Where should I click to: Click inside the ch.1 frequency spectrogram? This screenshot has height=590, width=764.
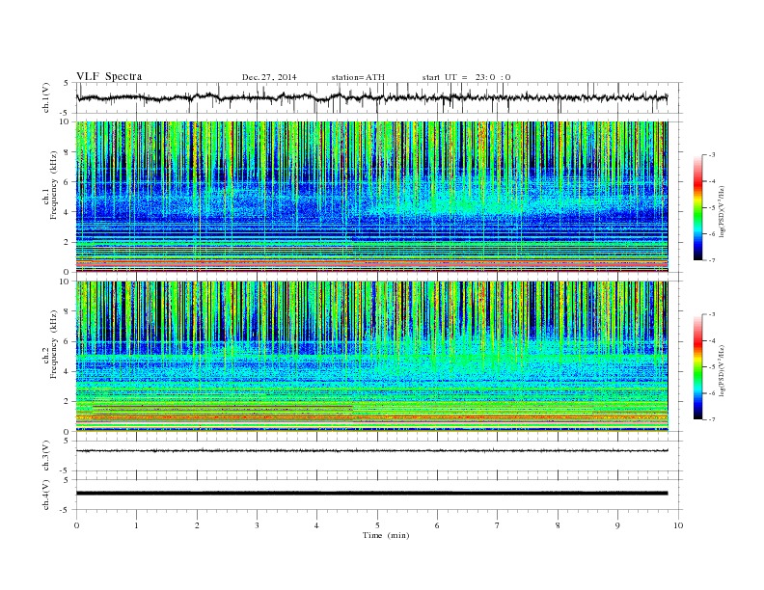(371, 197)
